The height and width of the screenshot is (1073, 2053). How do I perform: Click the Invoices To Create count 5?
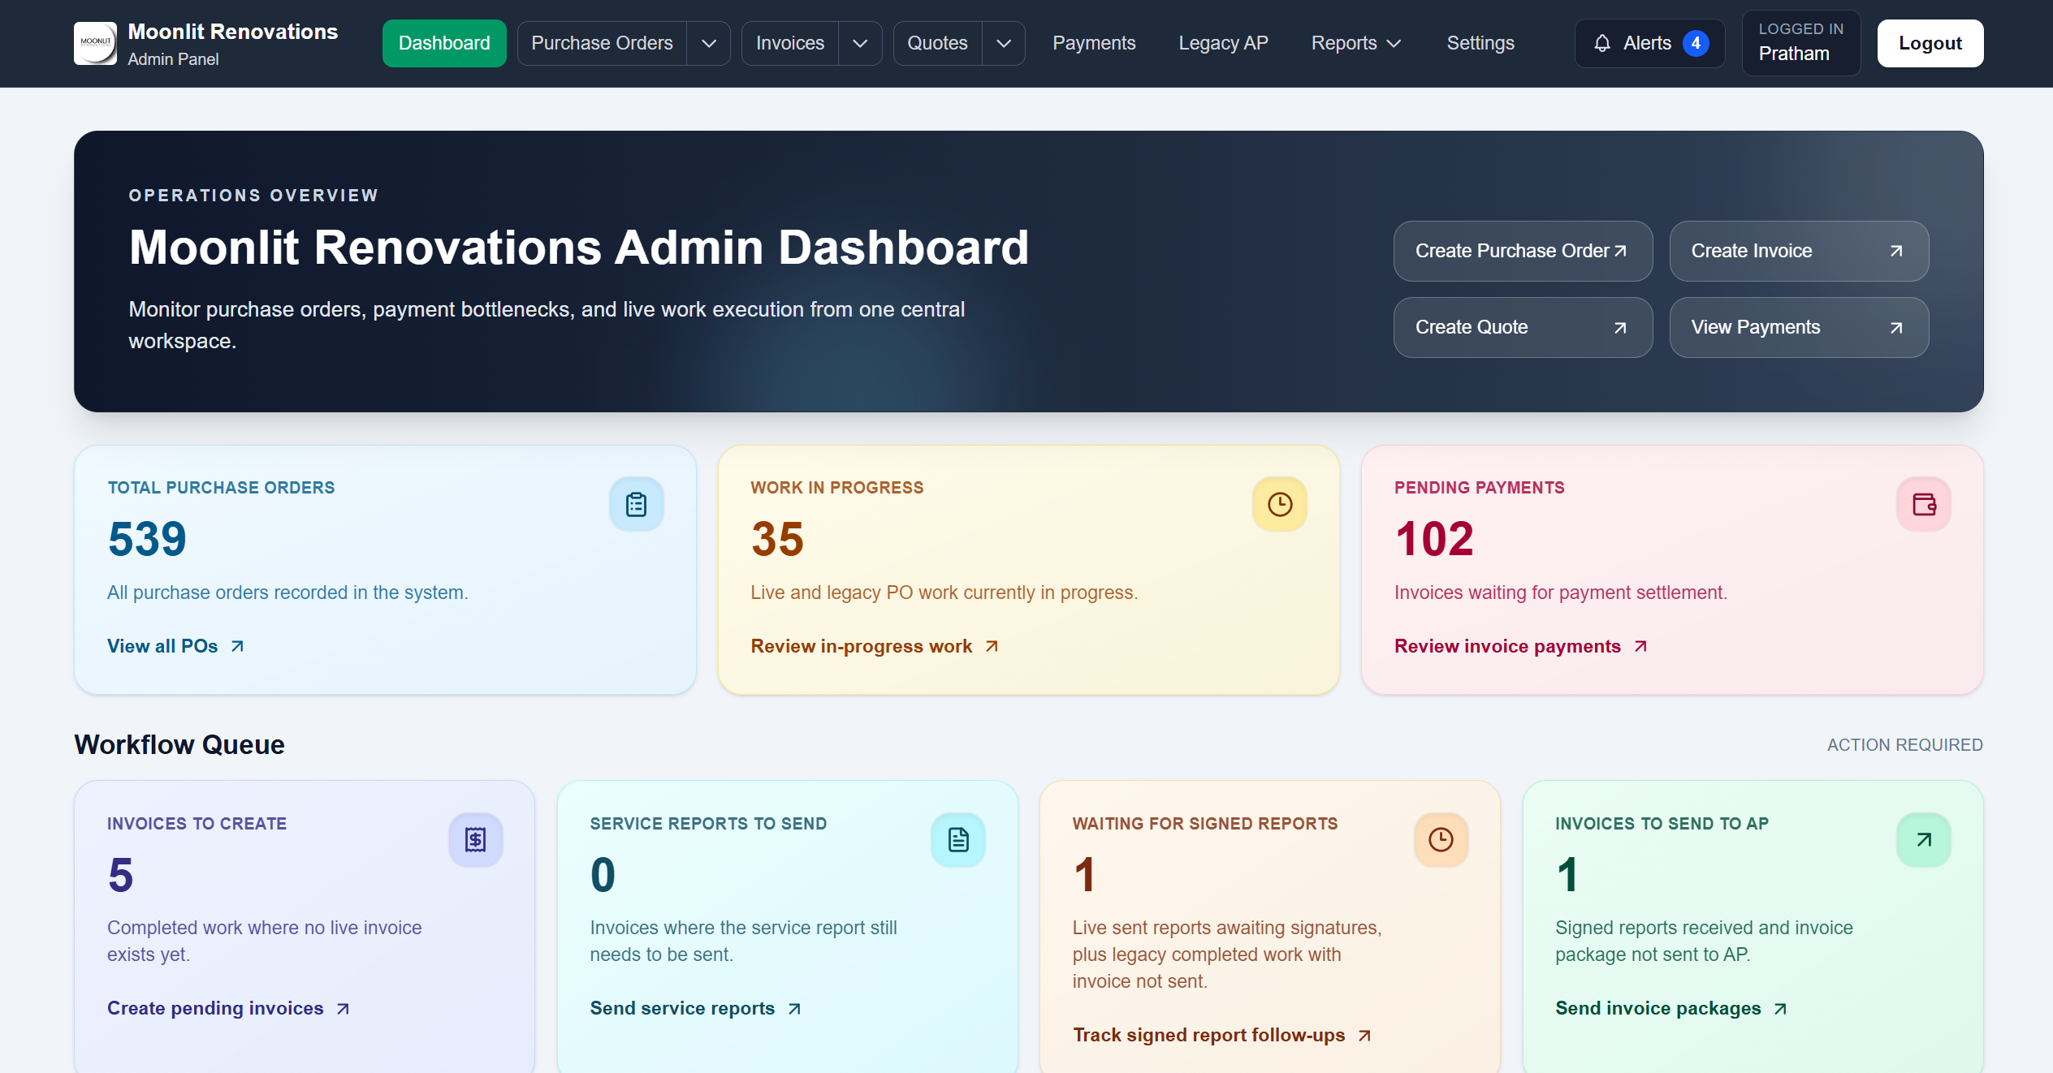120,875
